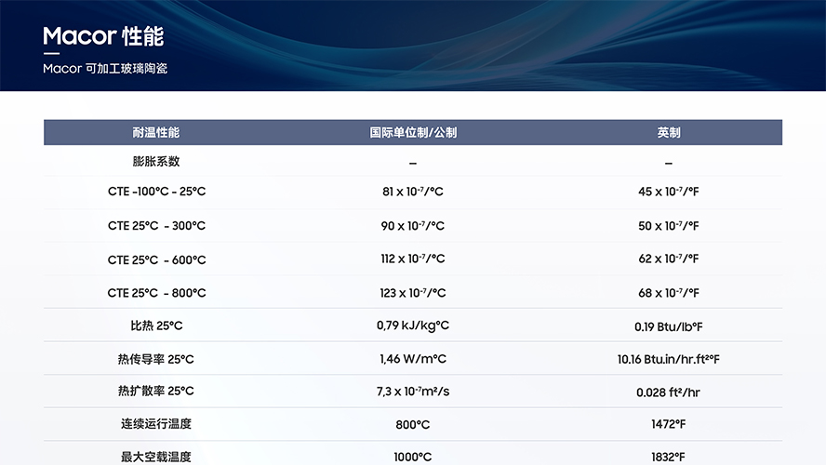Select the value "0.028 ft²/hr"
Viewport: 826px width, 465px height.
(668, 392)
